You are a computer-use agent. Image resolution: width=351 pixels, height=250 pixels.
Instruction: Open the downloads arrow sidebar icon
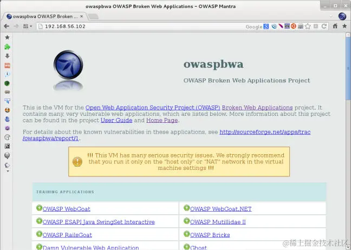point(7,56)
